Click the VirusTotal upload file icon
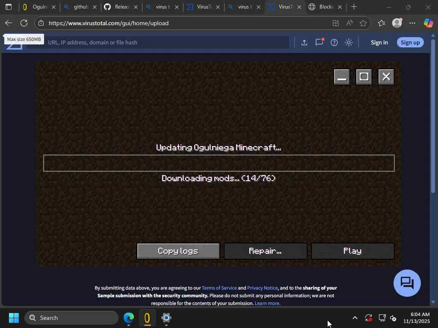438x328 pixels. pos(304,42)
